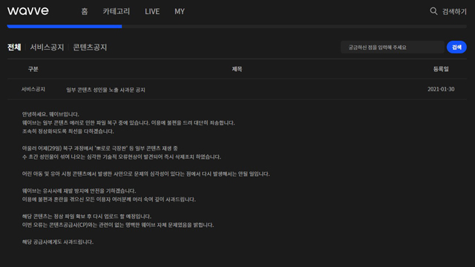Click the date 2021-01-30
This screenshot has height=267, width=475.
441,89
